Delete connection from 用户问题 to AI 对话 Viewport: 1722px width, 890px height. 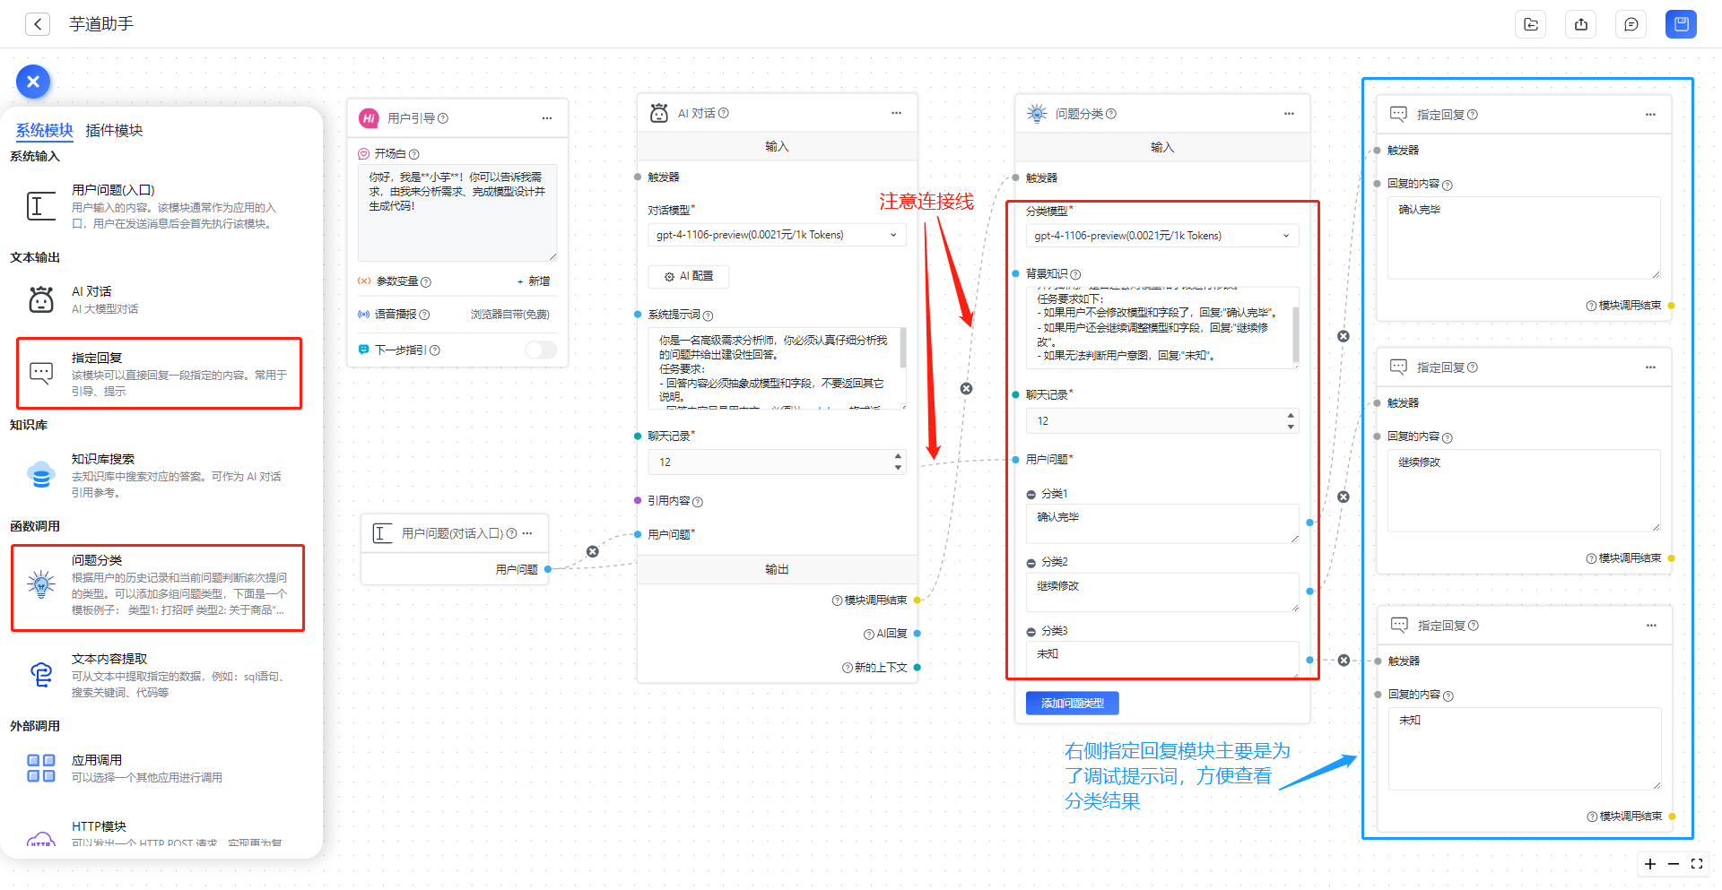tap(593, 552)
